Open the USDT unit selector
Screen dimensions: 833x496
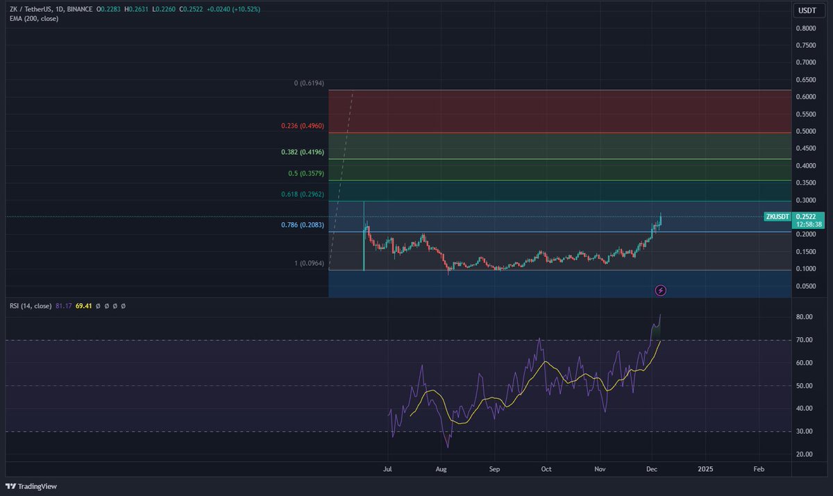coord(809,10)
